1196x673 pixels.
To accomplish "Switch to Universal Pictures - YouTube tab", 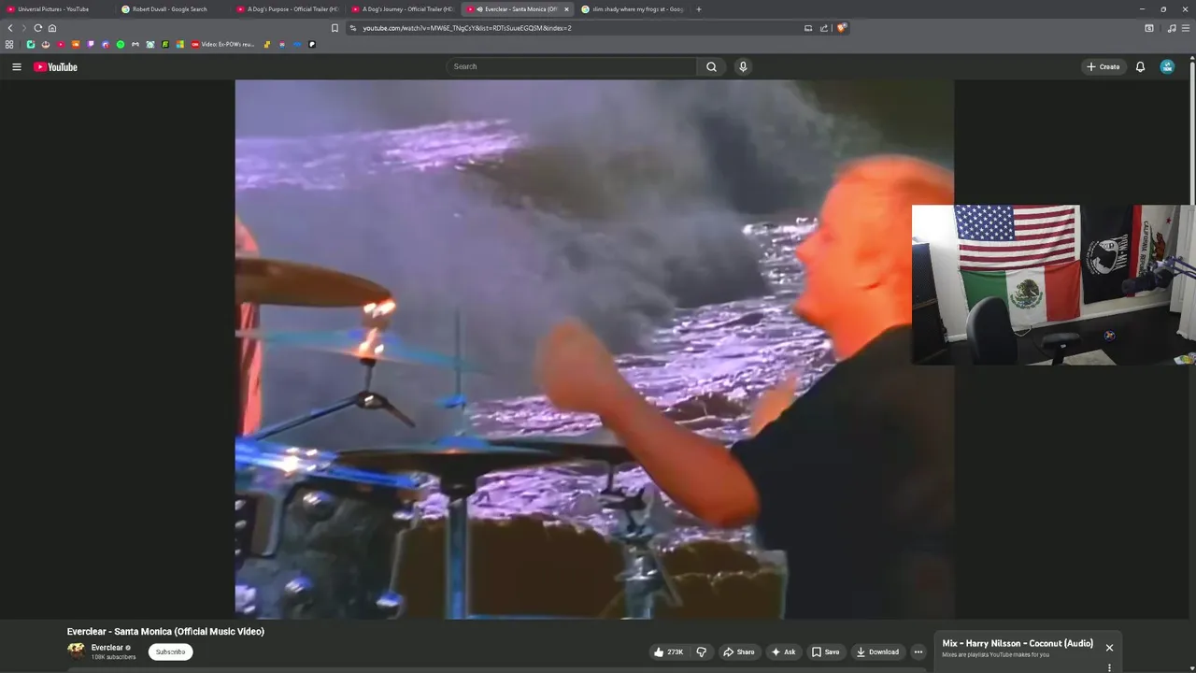I will [x=56, y=9].
